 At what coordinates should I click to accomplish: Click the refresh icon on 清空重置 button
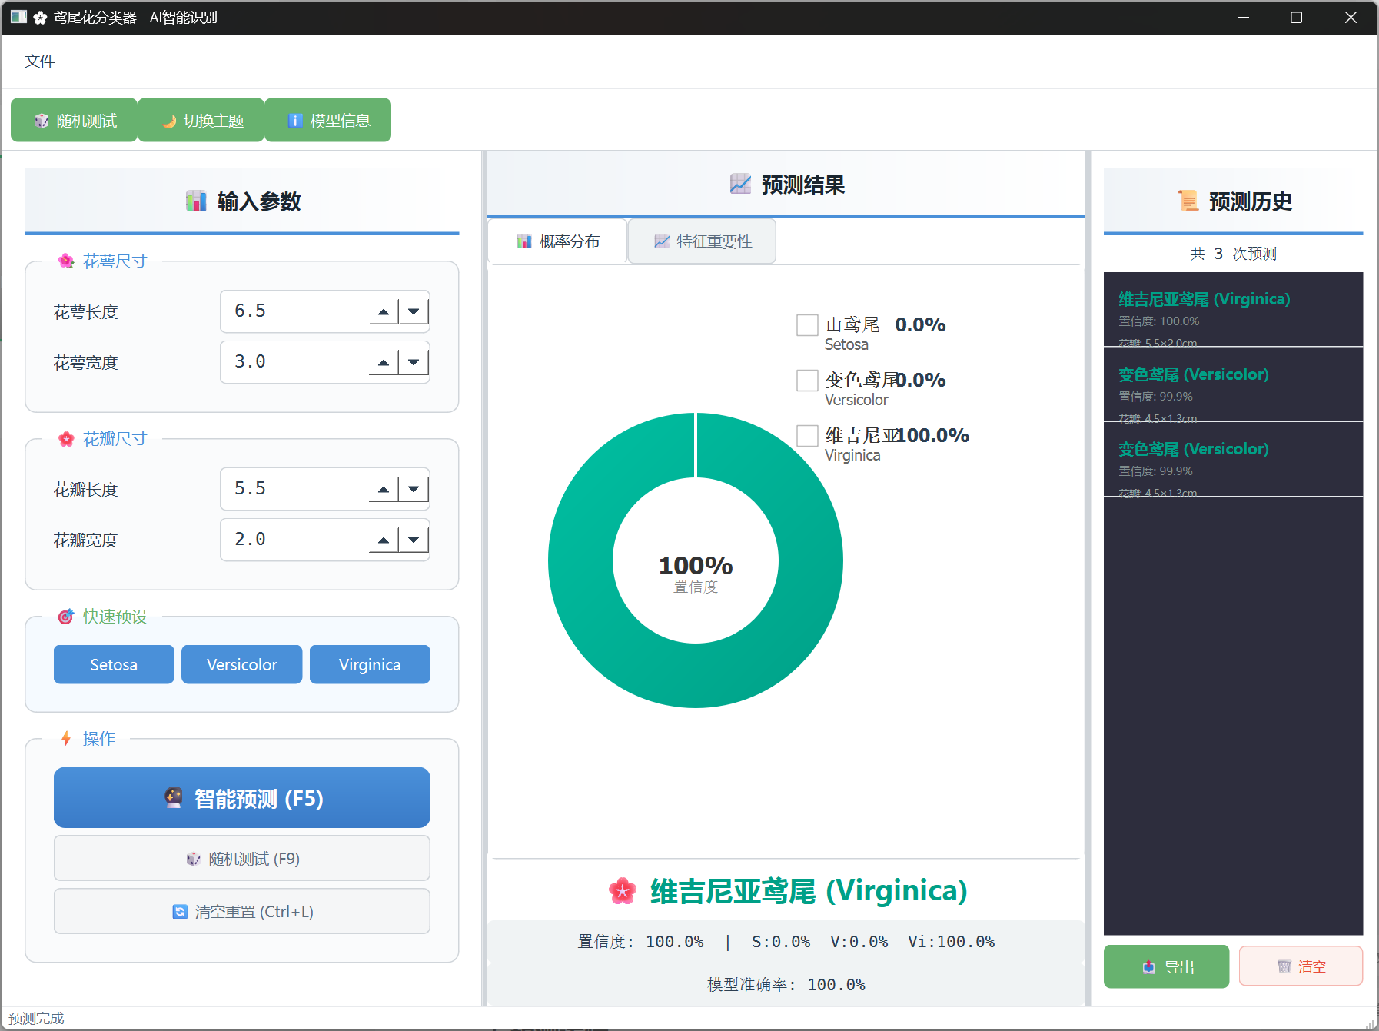(x=180, y=912)
